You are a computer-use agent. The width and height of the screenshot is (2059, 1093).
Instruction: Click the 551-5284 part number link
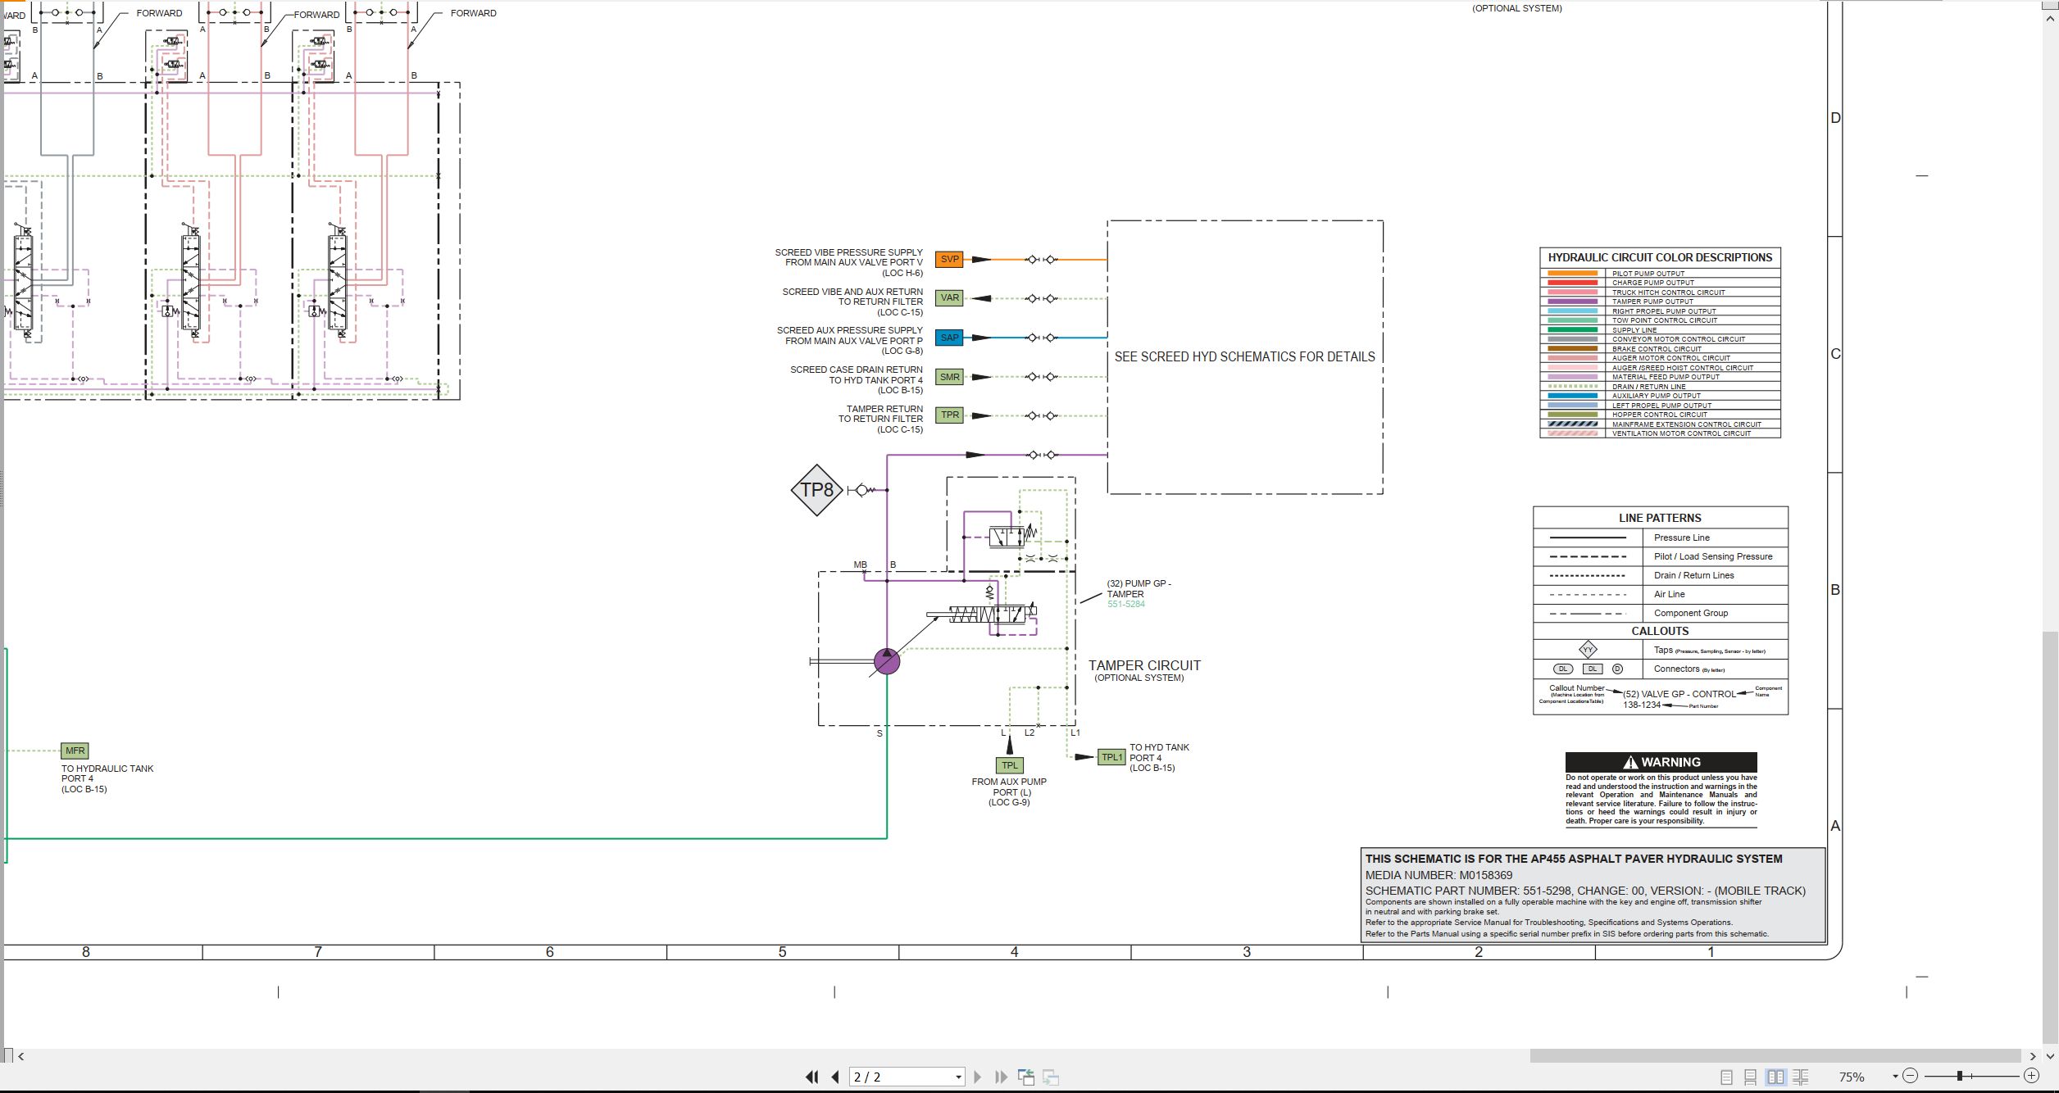[1125, 605]
